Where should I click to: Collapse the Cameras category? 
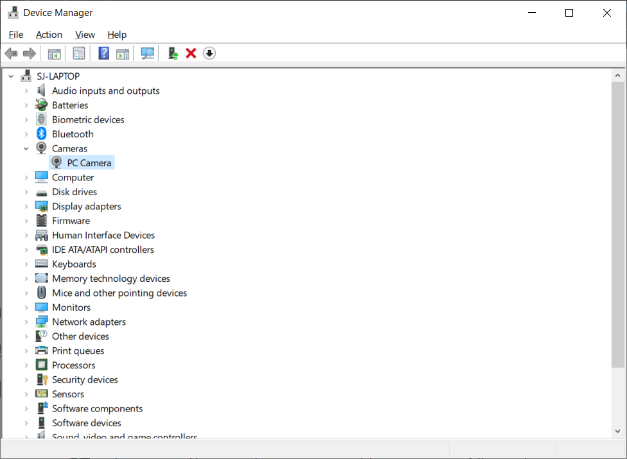26,148
